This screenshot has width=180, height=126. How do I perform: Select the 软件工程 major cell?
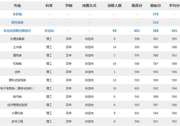(17, 122)
